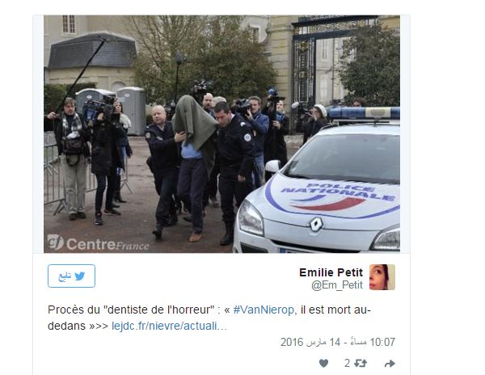Screen dimensions: 485x375
Task: Click the retweet count number 2
Action: (x=347, y=363)
